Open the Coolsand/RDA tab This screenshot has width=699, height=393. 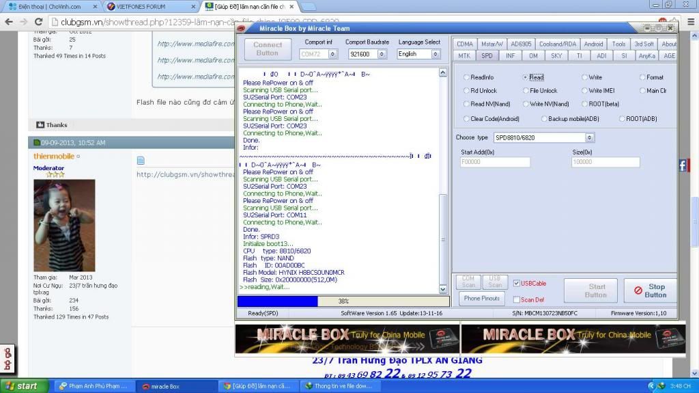tap(557, 44)
